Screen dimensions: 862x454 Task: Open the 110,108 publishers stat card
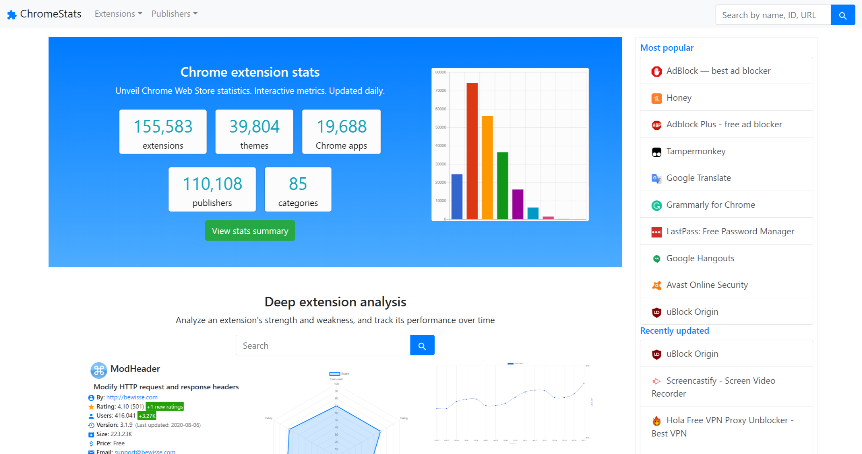212,189
